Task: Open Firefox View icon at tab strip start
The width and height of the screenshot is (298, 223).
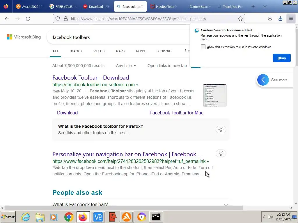Action: [6, 6]
